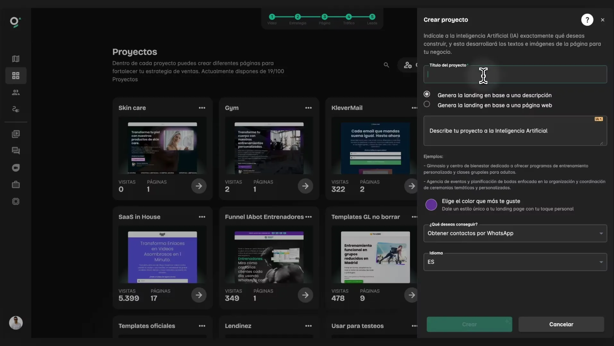Viewport: 614px width, 346px height.
Task: Open Templates GL no borrar arrow
Action: click(411, 295)
